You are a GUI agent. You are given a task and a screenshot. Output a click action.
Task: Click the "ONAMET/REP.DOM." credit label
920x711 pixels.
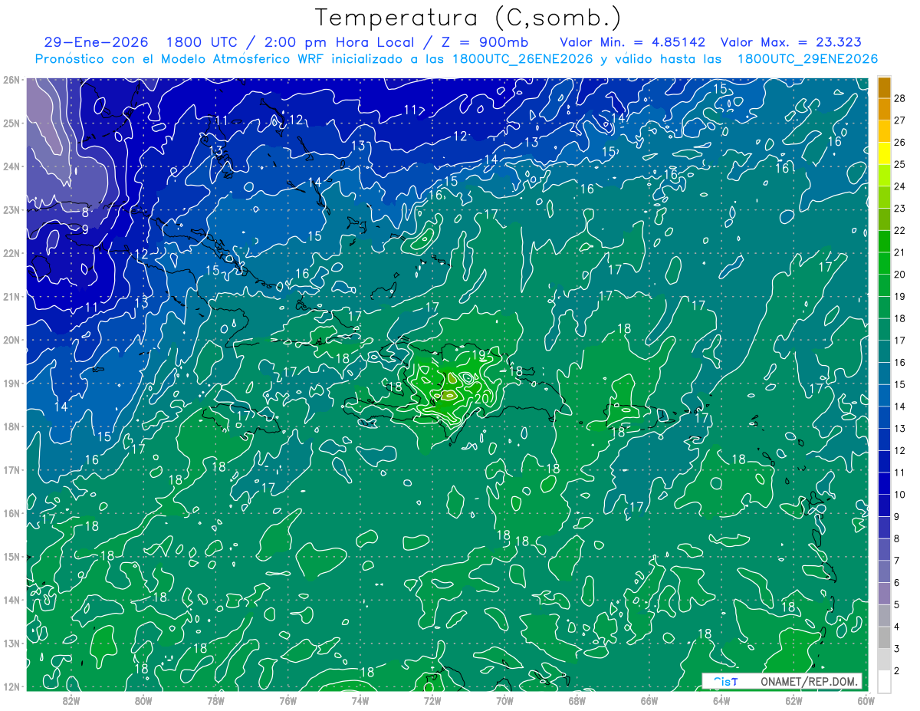point(809,681)
